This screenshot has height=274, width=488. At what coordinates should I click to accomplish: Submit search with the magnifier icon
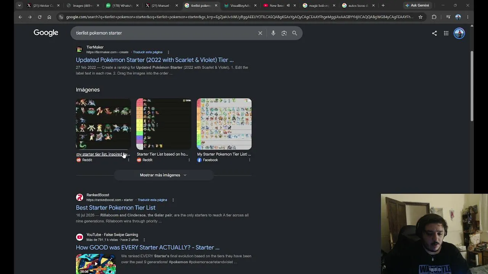295,33
